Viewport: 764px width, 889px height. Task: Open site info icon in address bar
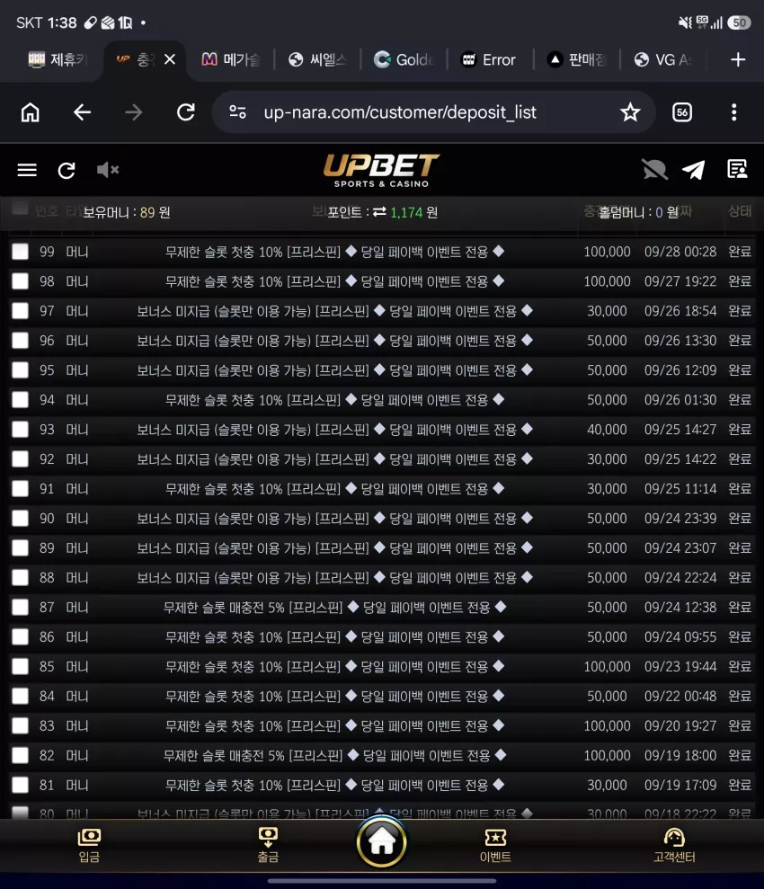[x=237, y=112]
